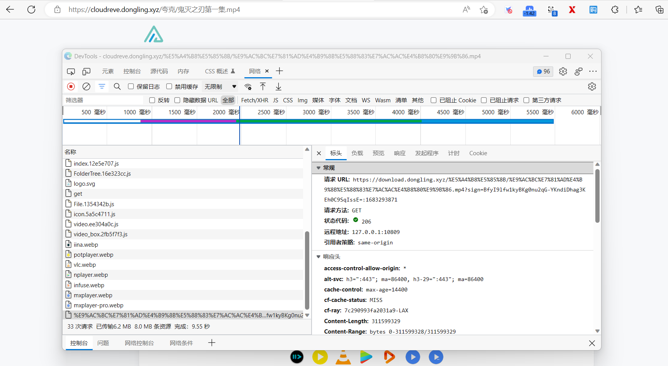
Task: Check the 已阻止请求 filter checkbox
Action: click(484, 100)
